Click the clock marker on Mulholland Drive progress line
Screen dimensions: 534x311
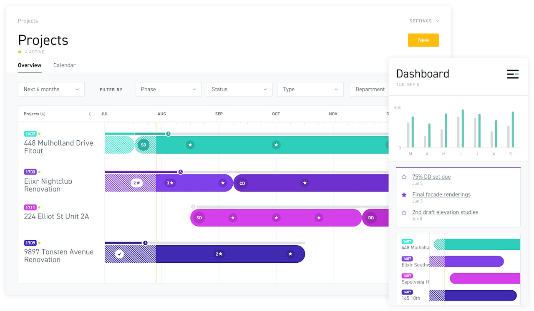click(168, 134)
